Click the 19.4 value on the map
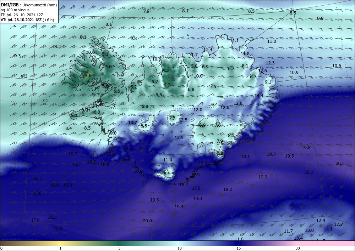This screenshot has height=251, width=355. pyautogui.click(x=179, y=206)
